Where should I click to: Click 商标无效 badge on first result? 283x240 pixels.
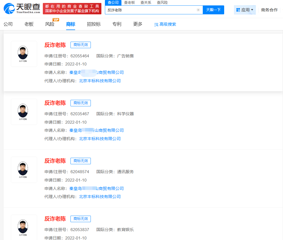(81, 45)
